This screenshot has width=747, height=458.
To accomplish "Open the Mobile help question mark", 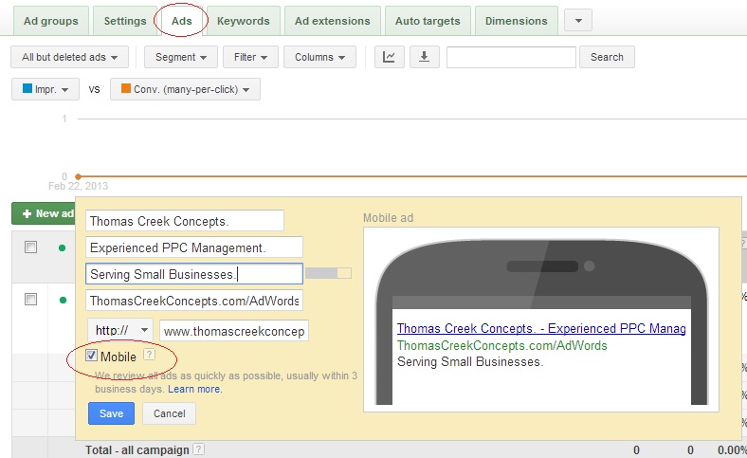I will click(149, 355).
